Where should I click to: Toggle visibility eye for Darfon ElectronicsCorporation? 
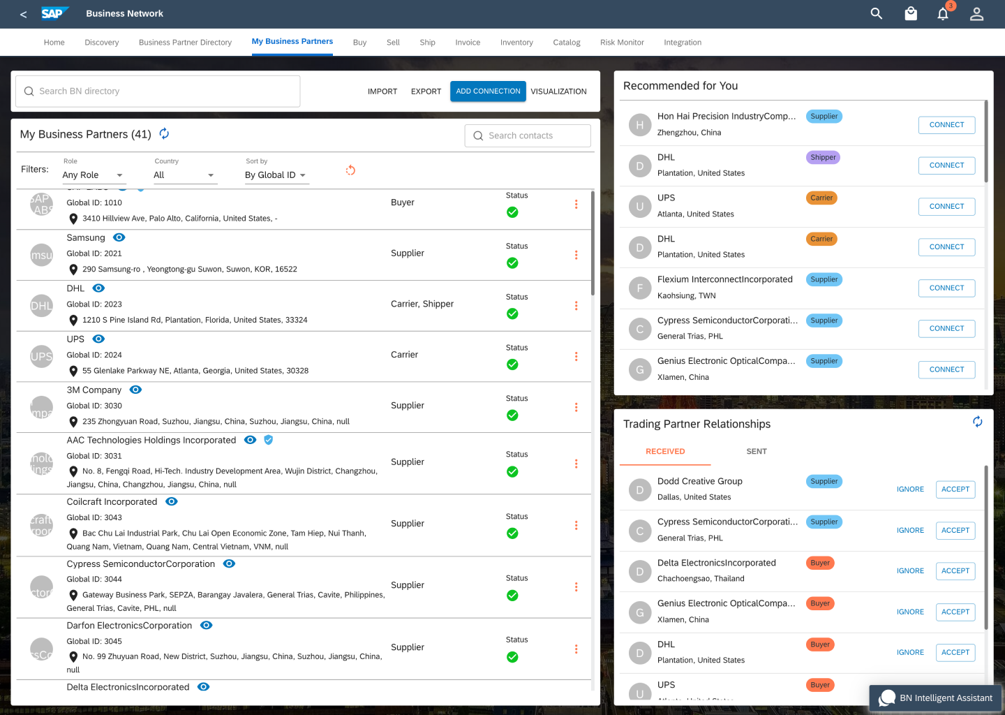pos(206,625)
